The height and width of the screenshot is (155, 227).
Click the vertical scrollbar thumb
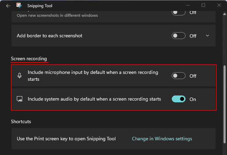tap(225, 104)
